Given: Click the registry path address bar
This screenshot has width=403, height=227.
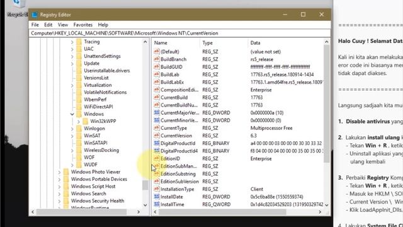Looking at the screenshot, I should tap(179, 33).
